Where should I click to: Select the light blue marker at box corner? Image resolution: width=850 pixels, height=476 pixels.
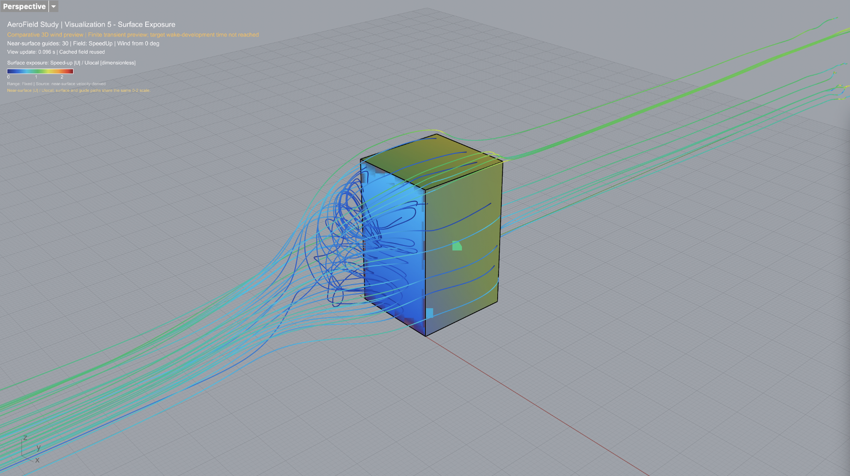430,313
